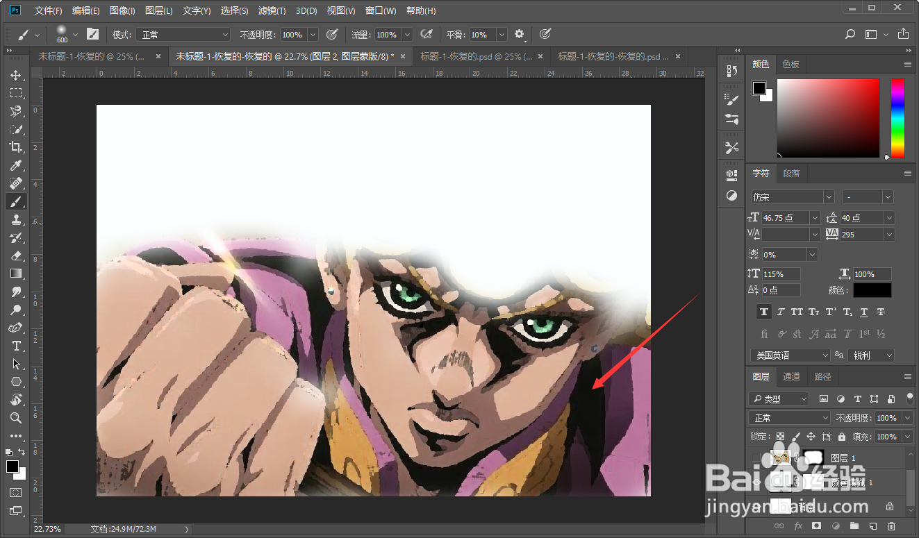Select the Pen tool
Screen dimensions: 919x538
(x=15, y=328)
